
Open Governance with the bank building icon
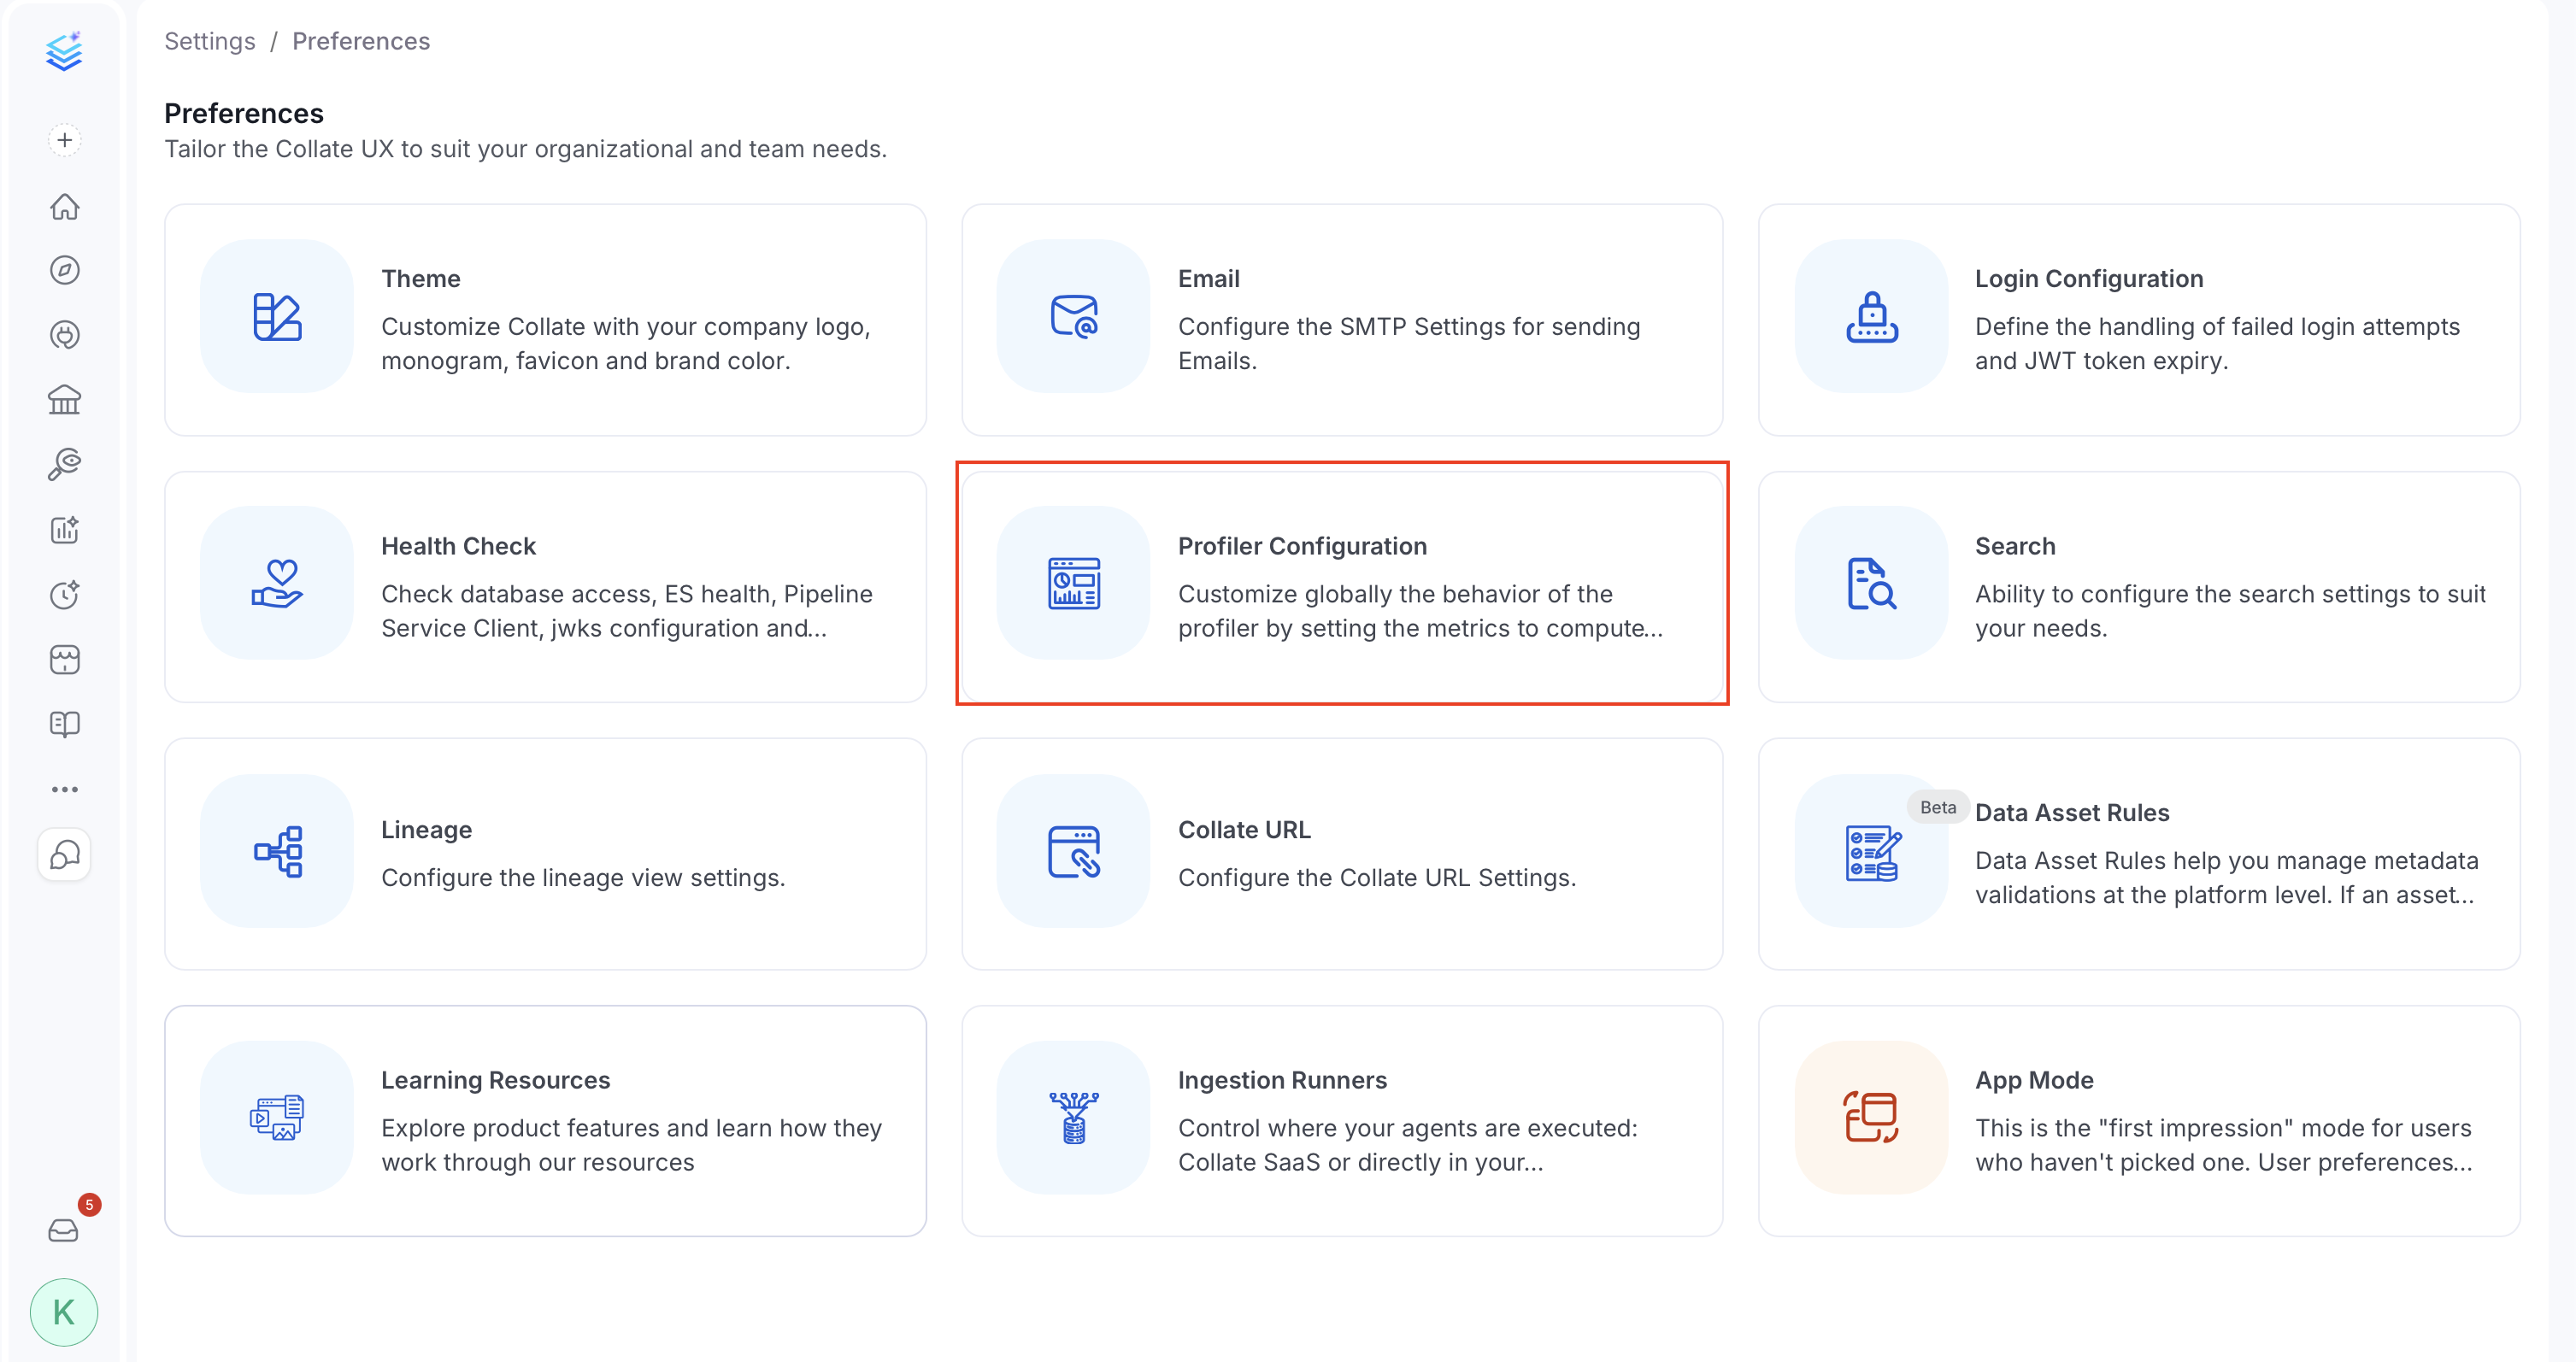point(65,400)
